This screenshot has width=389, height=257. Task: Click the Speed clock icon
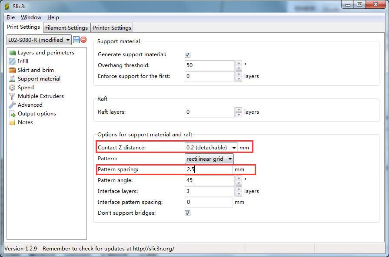(x=12, y=88)
